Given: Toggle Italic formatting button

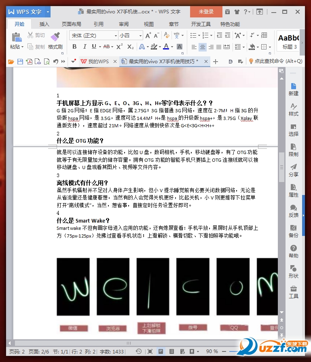Looking at the screenshot, I should click(x=85, y=47).
